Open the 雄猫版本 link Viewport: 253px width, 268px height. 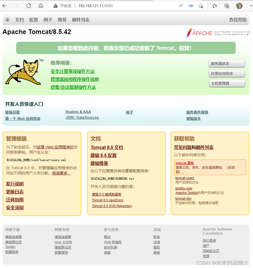point(194,119)
